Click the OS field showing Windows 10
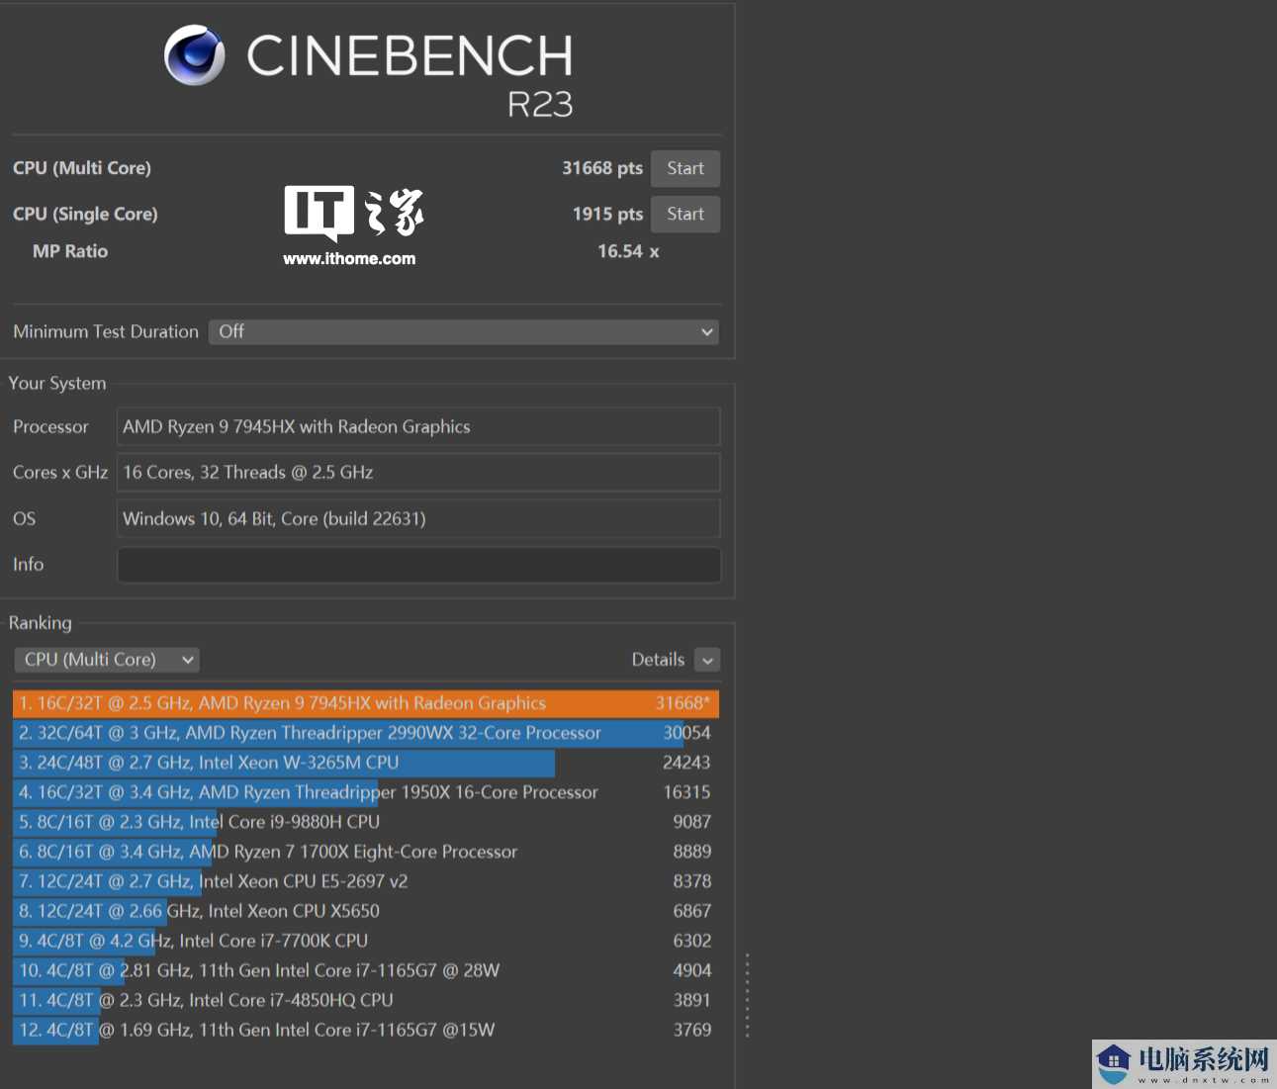Image resolution: width=1277 pixels, height=1089 pixels. point(418,518)
